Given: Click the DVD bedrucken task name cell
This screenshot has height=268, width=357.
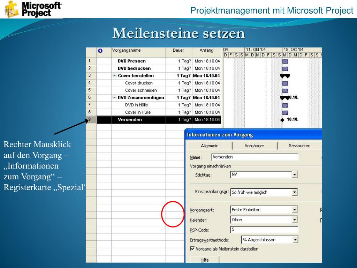Looking at the screenshot, I should click(x=138, y=68).
